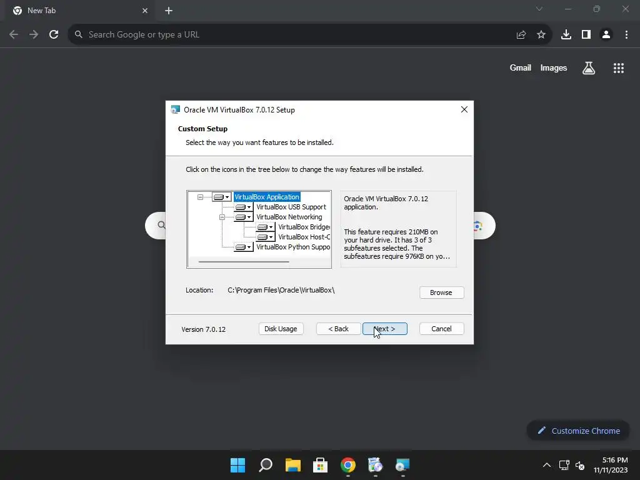Cancel the VirtualBox setup
Screen dimensions: 640x480
point(441,329)
